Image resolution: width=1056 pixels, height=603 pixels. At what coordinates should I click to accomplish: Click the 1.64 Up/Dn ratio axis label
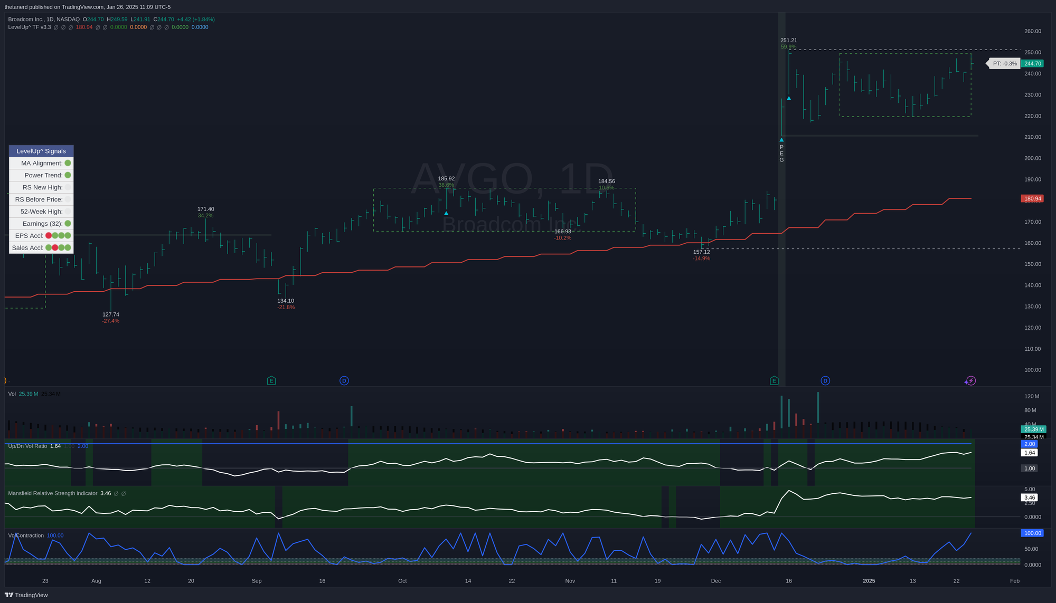click(x=1029, y=453)
